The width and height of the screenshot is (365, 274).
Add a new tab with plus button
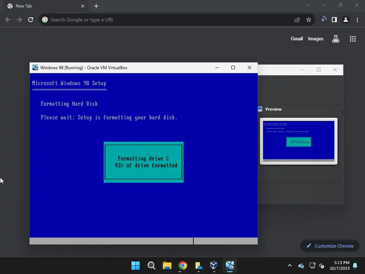96,6
